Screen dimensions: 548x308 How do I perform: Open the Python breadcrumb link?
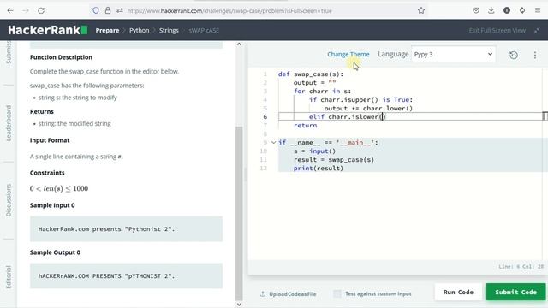click(x=139, y=31)
